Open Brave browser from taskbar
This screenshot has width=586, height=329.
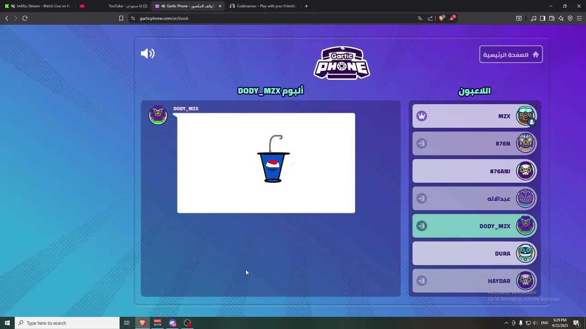pyautogui.click(x=142, y=323)
